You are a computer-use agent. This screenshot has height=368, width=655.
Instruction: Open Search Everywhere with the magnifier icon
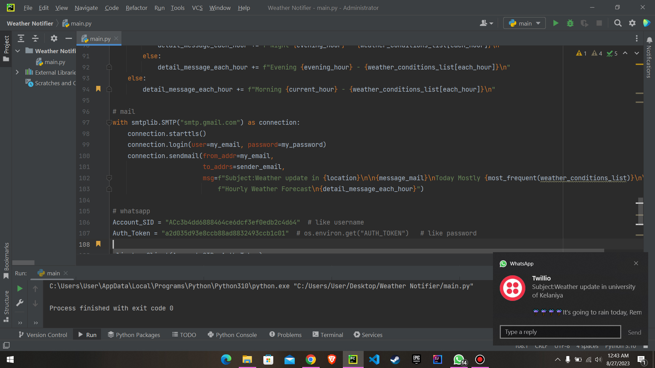618,23
